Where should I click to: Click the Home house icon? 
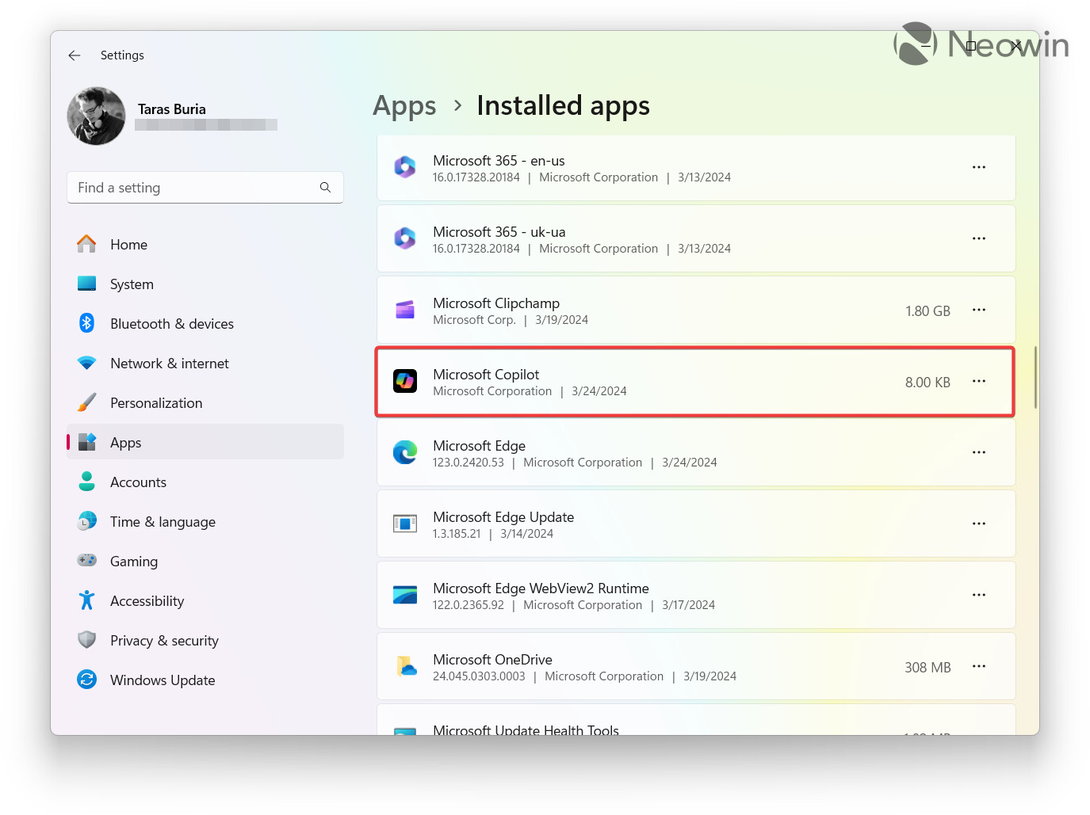click(x=87, y=244)
